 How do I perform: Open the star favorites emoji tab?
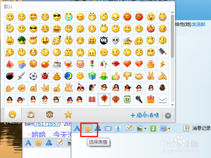(68, 114)
